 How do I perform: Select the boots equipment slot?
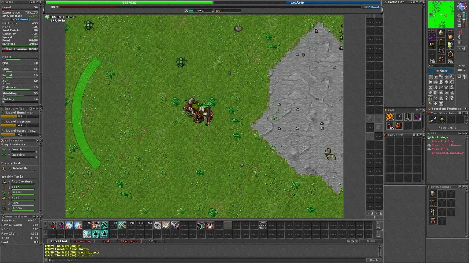tap(441, 59)
